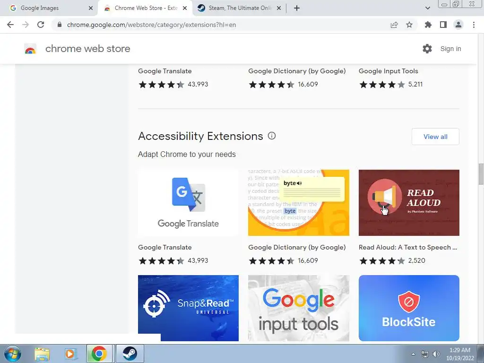
Task: Click View all for Accessibility Extensions
Action: click(x=435, y=137)
